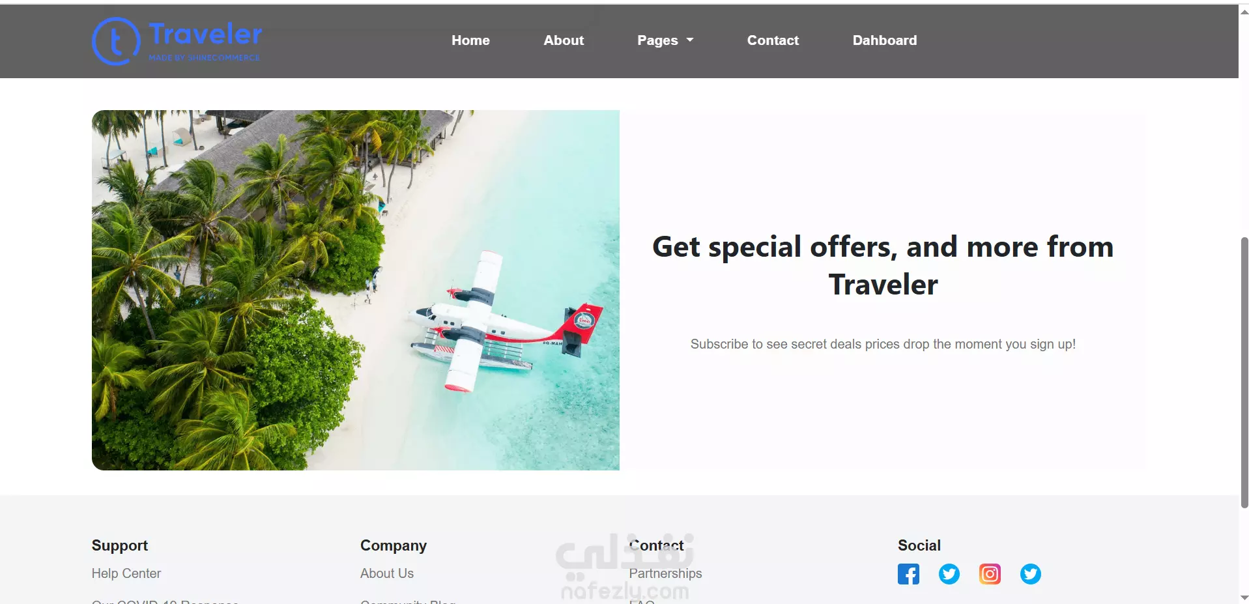Open the About menu item
Image resolution: width=1249 pixels, height=604 pixels.
click(564, 40)
